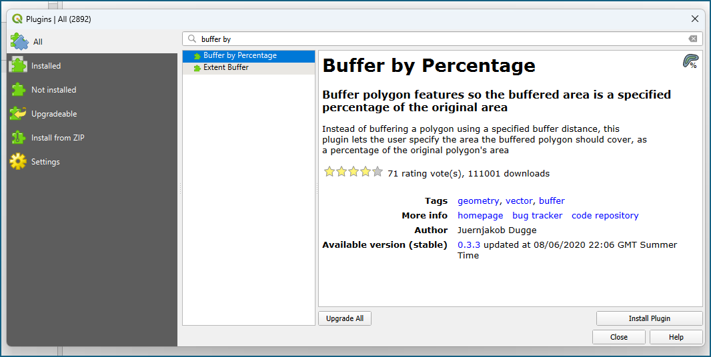Click the author name Juernjakob Dugge
Viewport: 711px width, 357px height.
tap(497, 230)
